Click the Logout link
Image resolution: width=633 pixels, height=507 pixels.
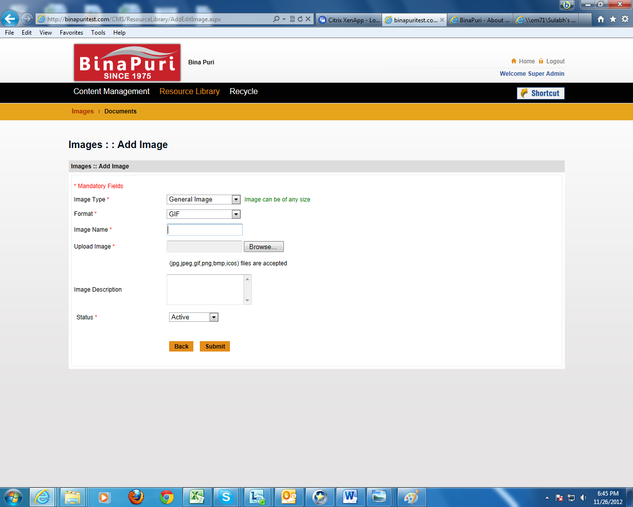555,61
